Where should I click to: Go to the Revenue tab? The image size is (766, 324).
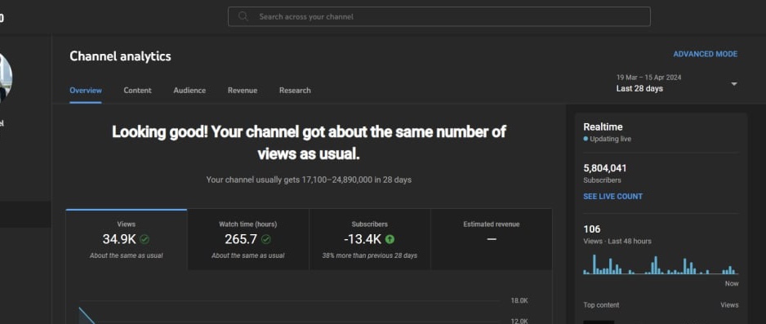pyautogui.click(x=243, y=91)
